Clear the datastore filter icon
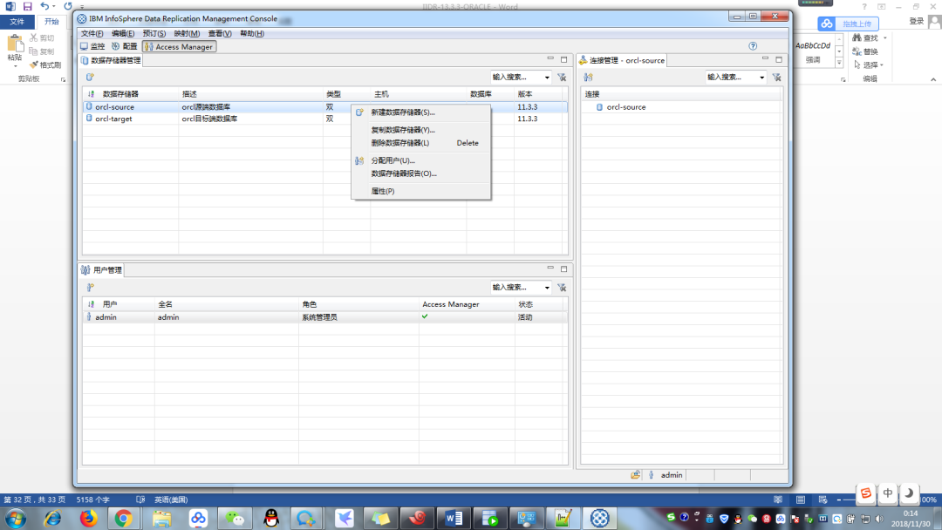Screen dimensions: 942x530 pos(562,78)
